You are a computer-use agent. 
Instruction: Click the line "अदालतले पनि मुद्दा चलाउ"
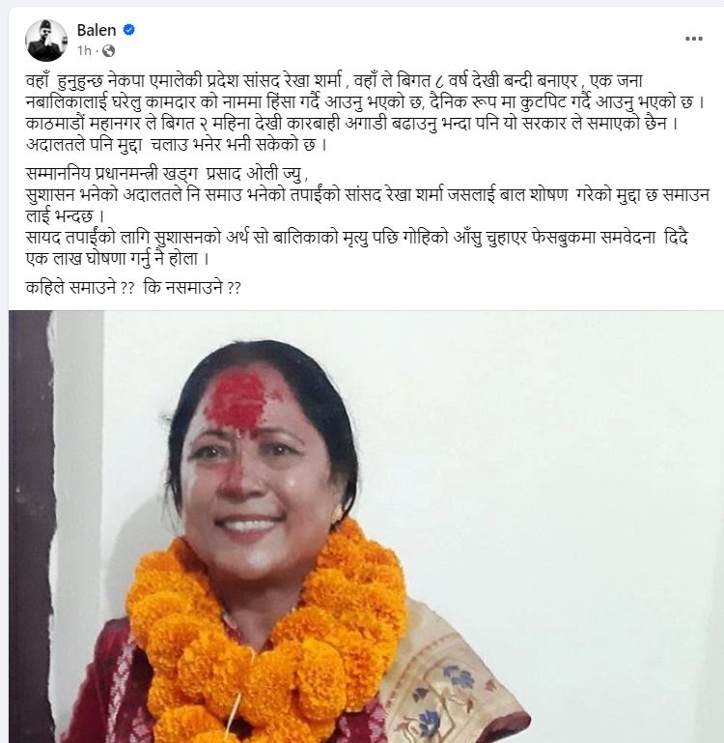(176, 145)
